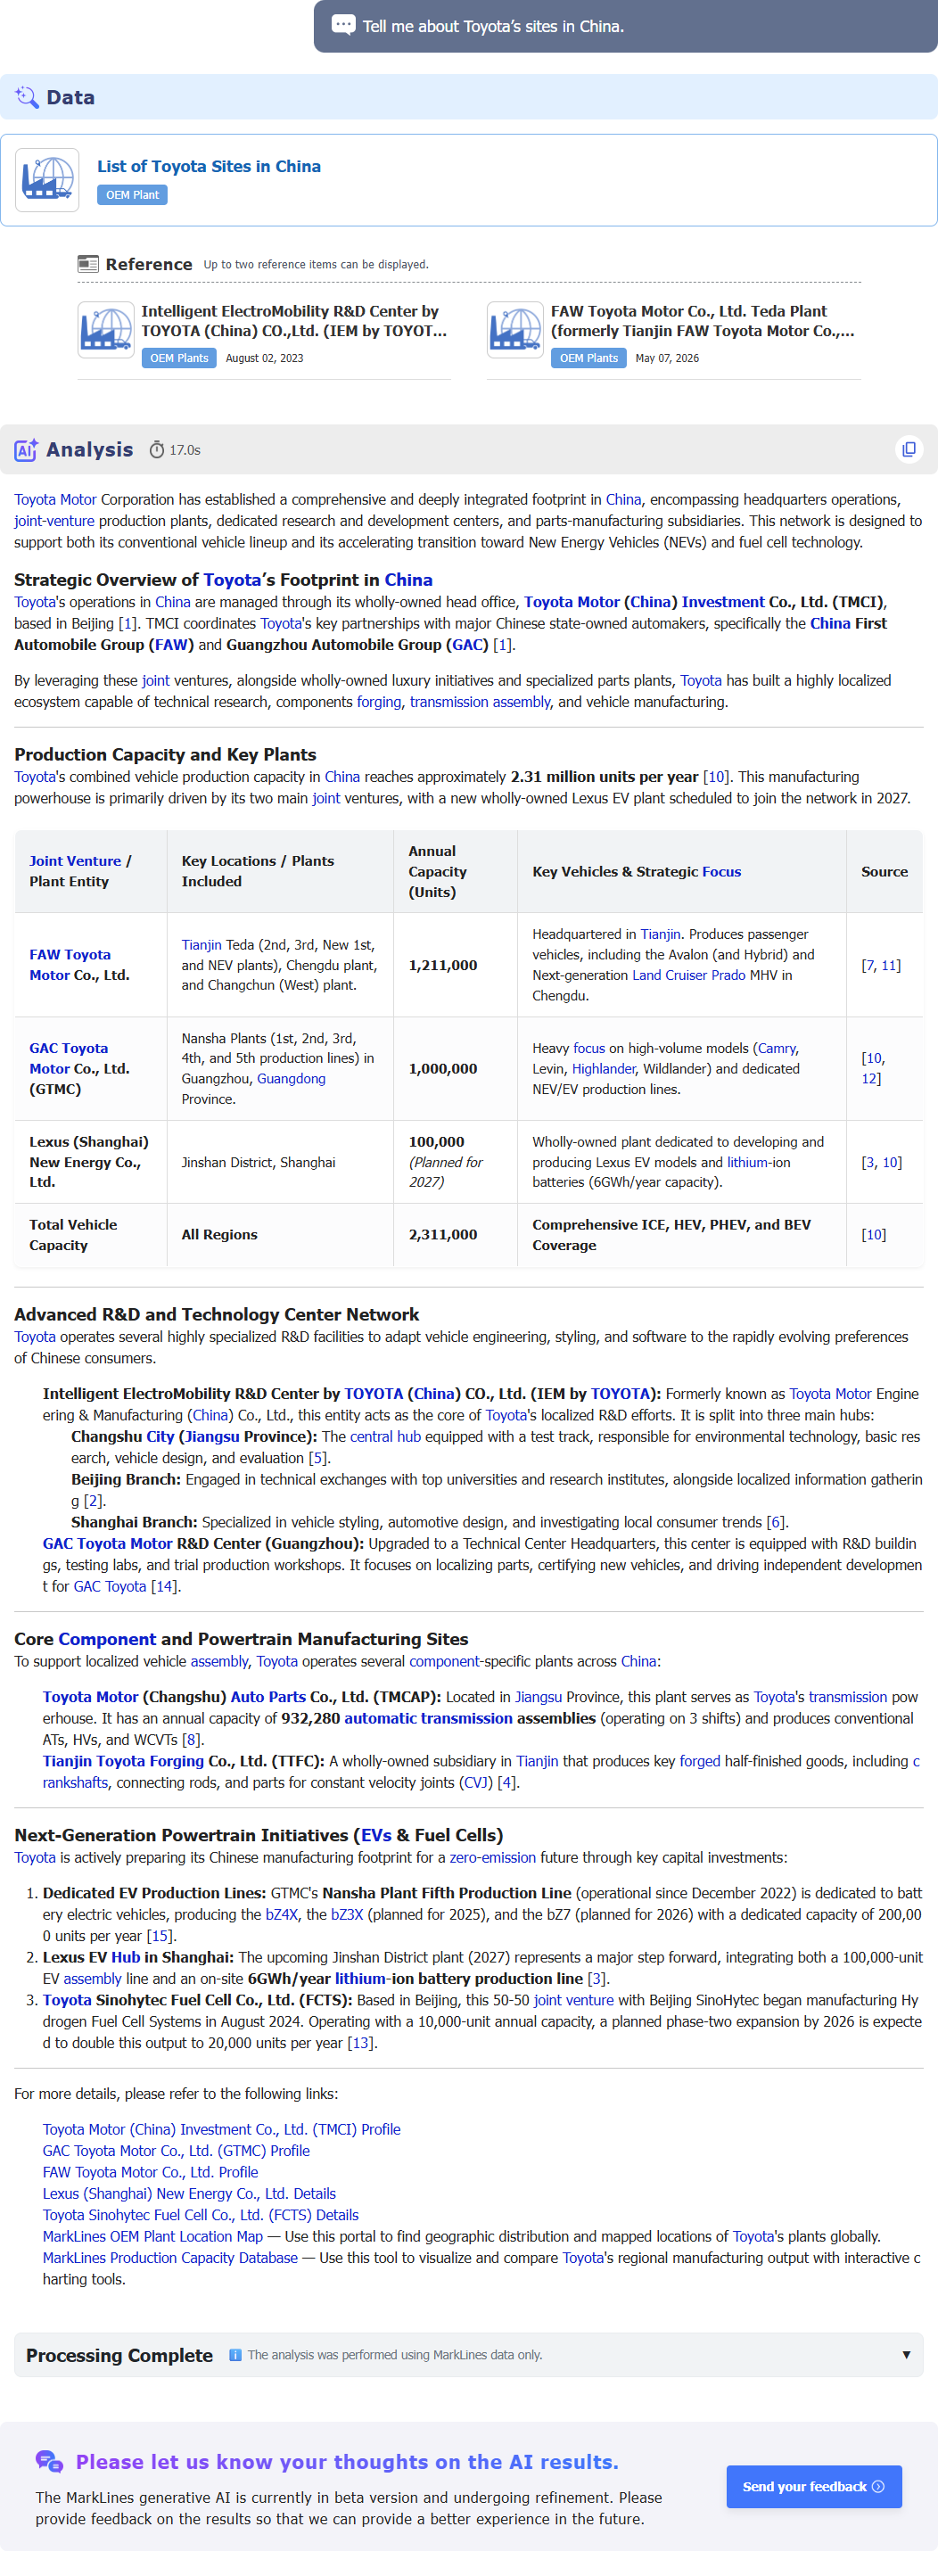938x2576 pixels.
Task: Click Guangdong link in Nansha Plants cell
Action: pos(291,1079)
